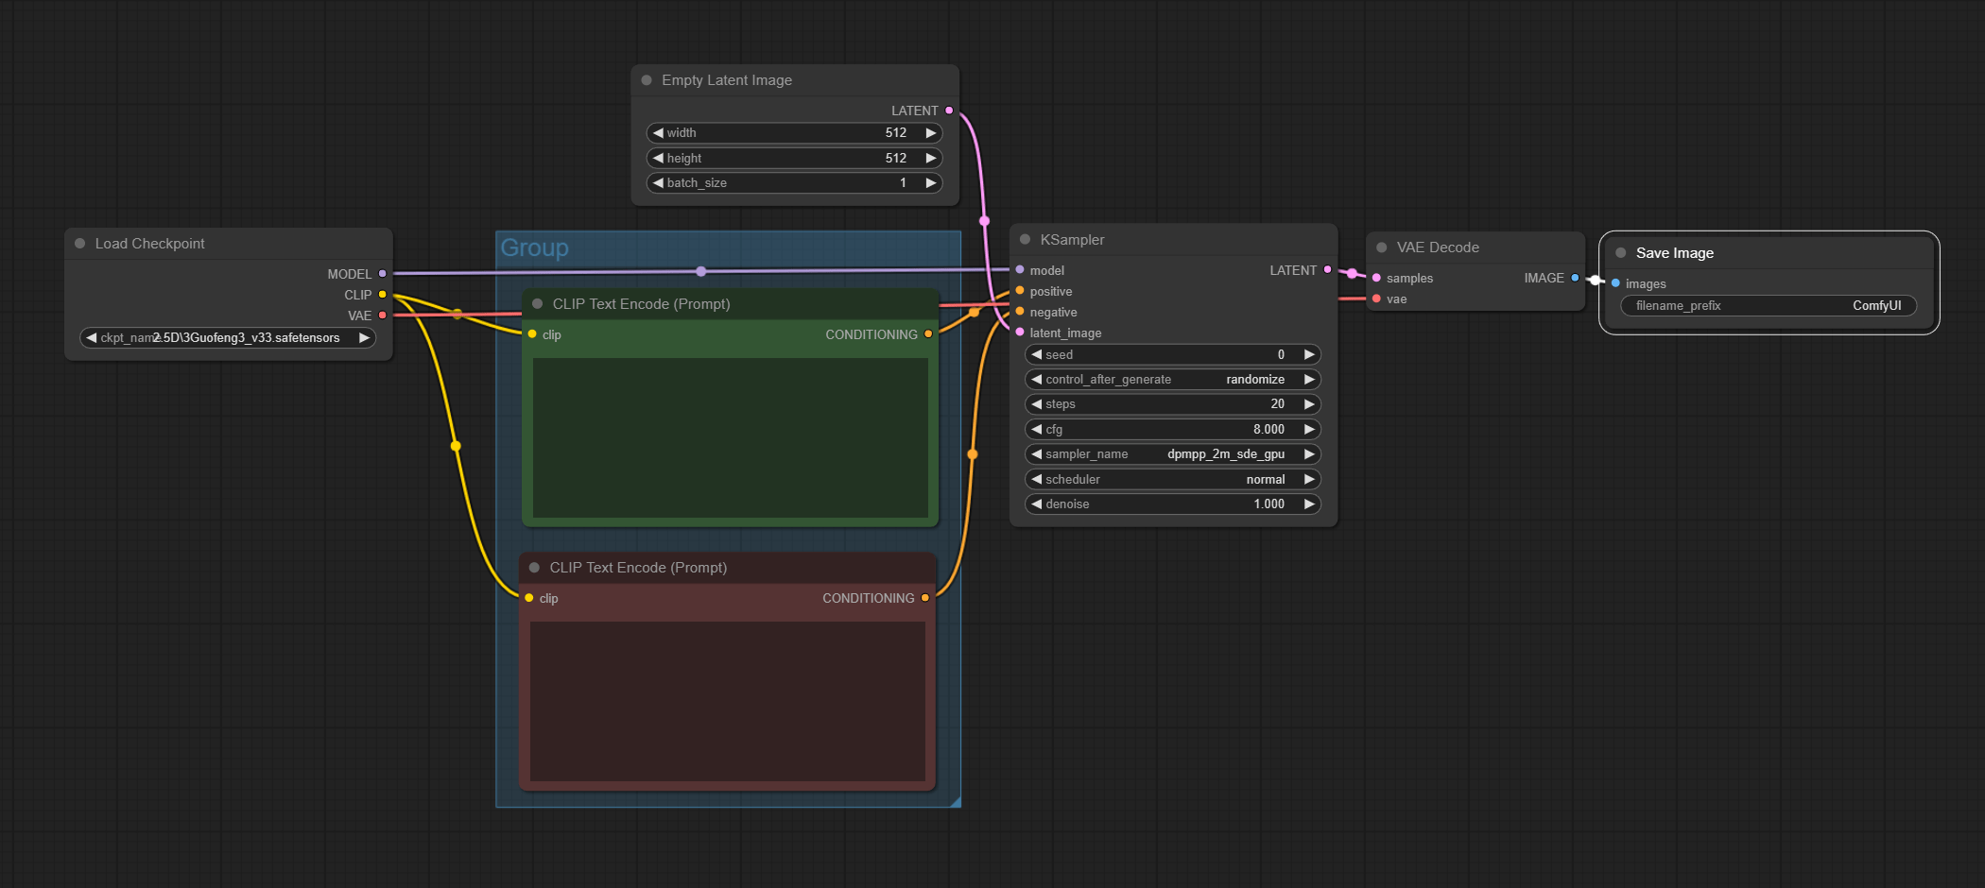1985x888 pixels.
Task: Click the filename_prefix input field
Action: pyautogui.click(x=1769, y=305)
